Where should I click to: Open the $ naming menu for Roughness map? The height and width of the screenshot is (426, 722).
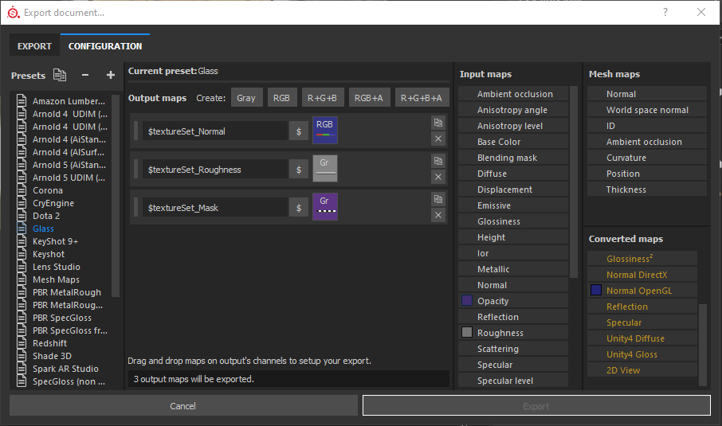click(299, 170)
